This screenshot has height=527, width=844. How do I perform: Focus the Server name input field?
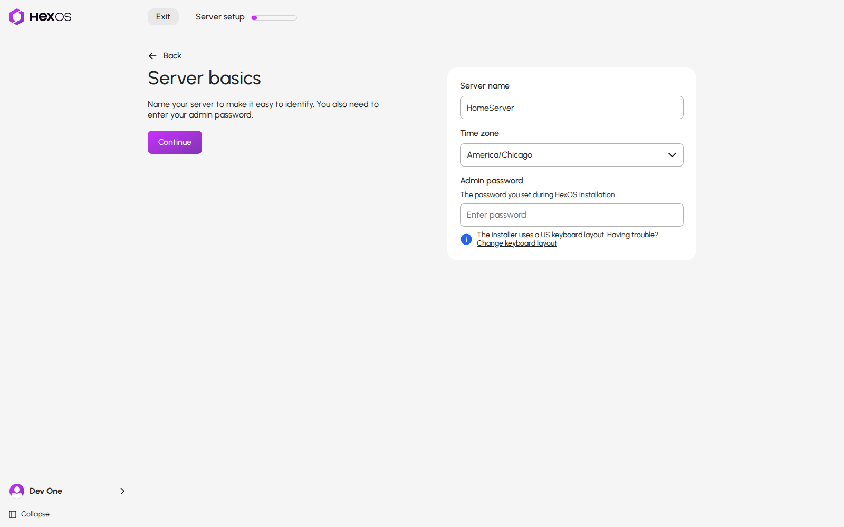click(x=572, y=108)
